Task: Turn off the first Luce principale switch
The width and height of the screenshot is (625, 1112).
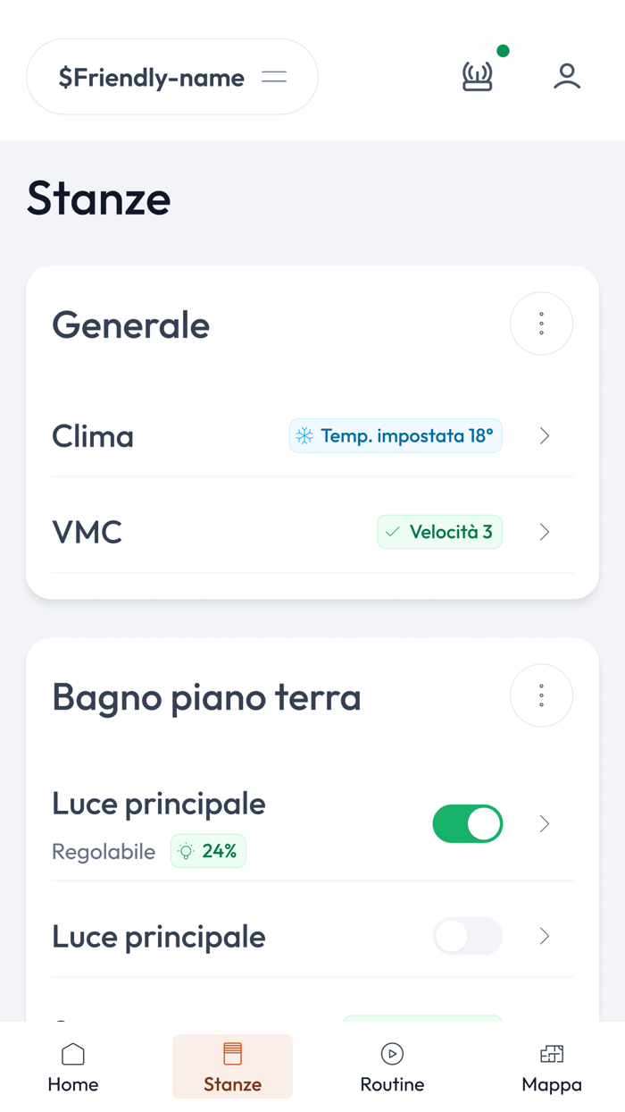Action: point(468,823)
